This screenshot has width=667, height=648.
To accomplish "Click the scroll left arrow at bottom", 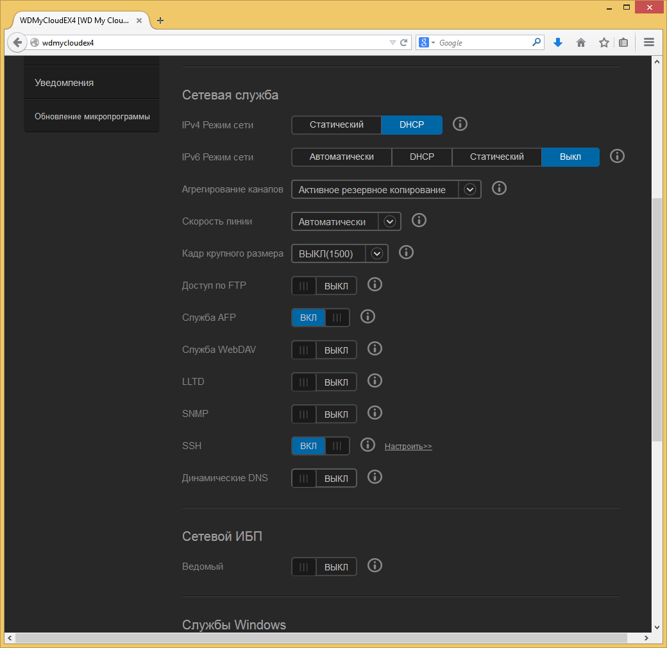I will click(10, 638).
